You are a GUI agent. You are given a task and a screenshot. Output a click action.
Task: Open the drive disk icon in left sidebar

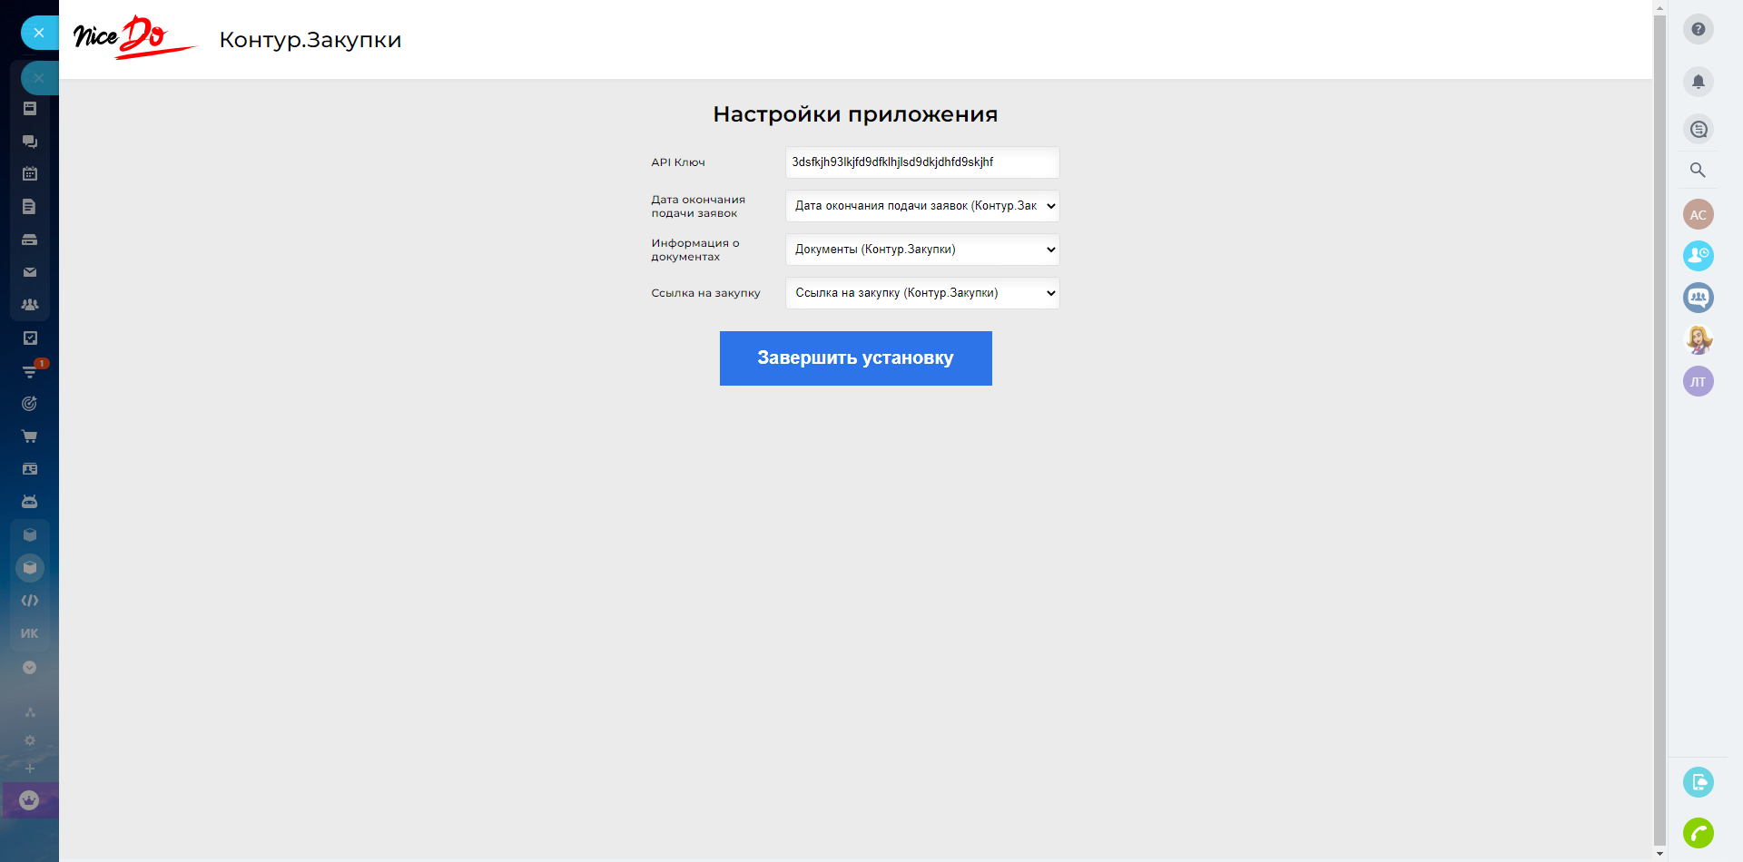[x=30, y=240]
